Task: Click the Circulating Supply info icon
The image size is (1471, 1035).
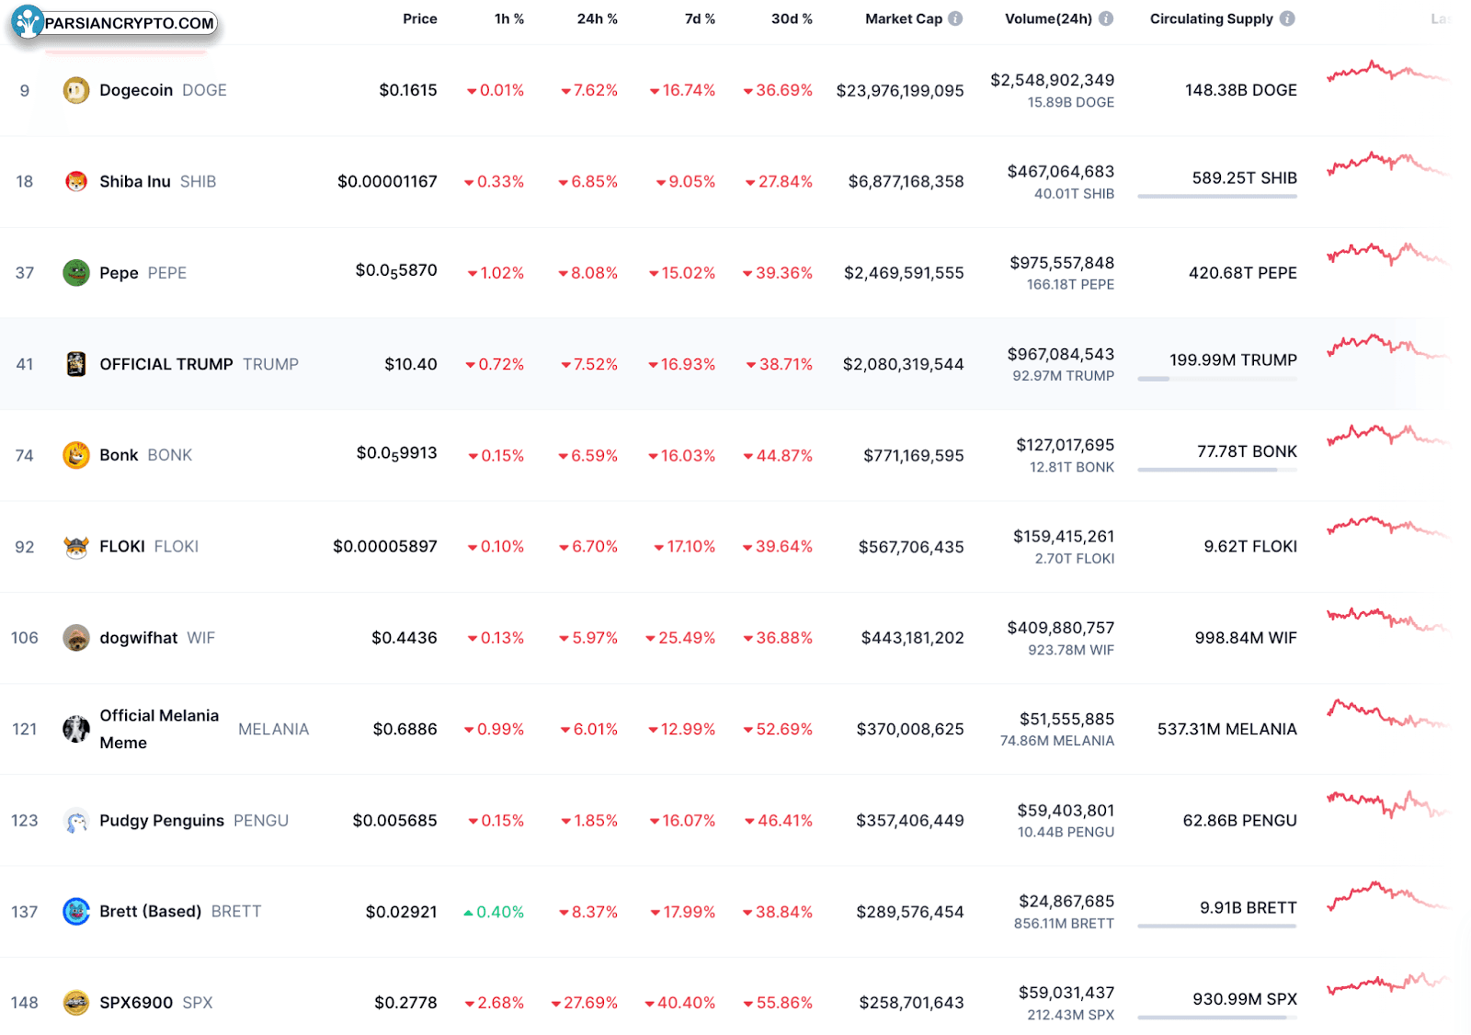Action: pos(1287,18)
